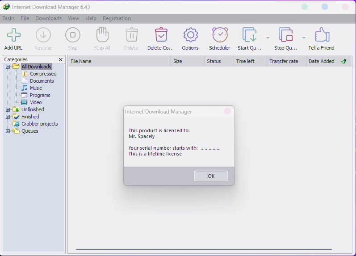The height and width of the screenshot is (256, 356).
Task: Select the Compressed category icon
Action: click(x=25, y=74)
